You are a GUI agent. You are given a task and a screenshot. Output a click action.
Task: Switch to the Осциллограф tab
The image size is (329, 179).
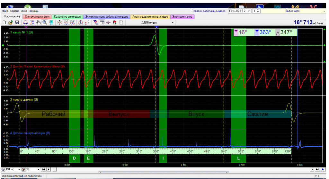point(12,17)
